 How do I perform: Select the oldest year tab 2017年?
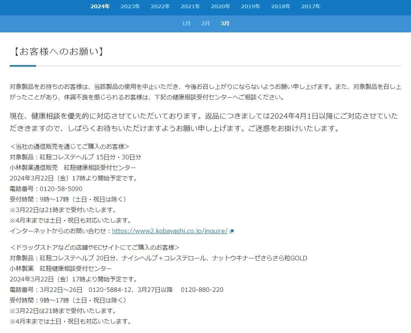(311, 6)
